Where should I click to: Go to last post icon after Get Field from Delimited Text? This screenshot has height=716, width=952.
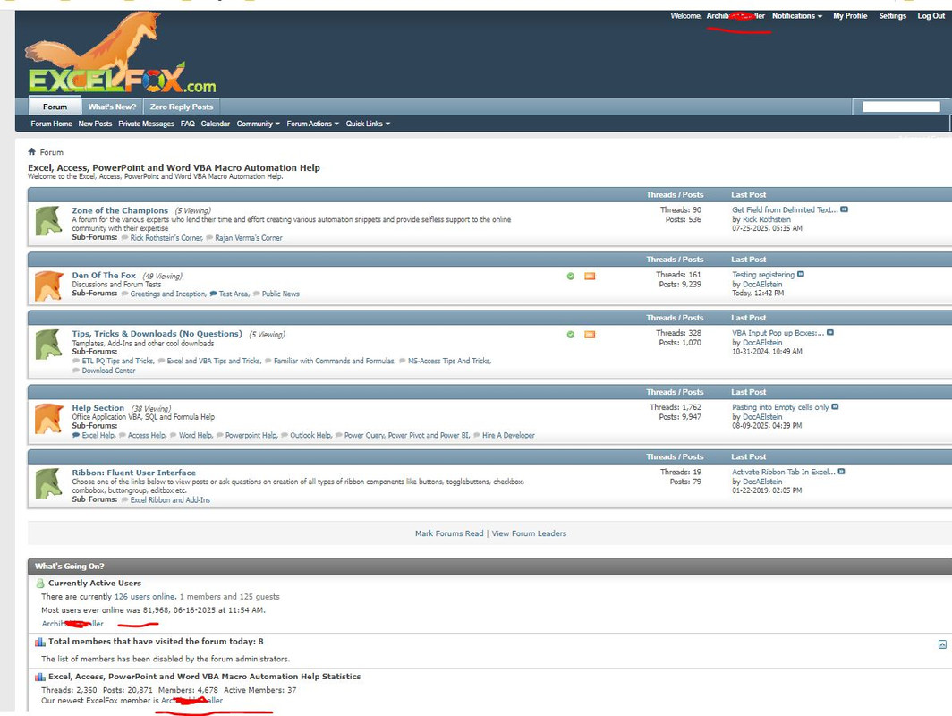[844, 209]
